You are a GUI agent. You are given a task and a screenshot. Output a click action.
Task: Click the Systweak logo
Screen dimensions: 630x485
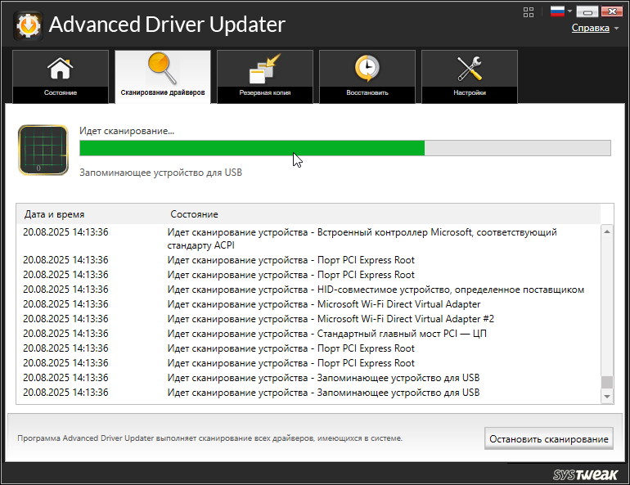coord(585,474)
